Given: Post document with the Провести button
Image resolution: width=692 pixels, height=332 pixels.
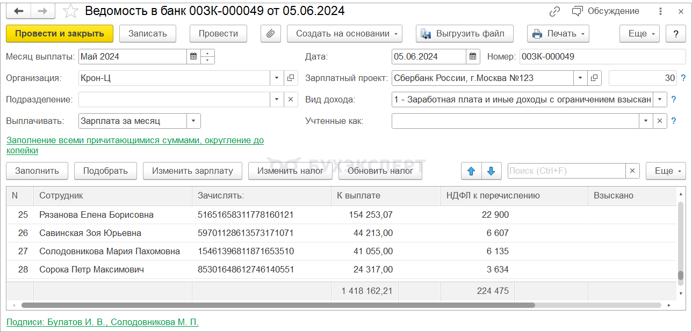Looking at the screenshot, I should pyautogui.click(x=218, y=33).
